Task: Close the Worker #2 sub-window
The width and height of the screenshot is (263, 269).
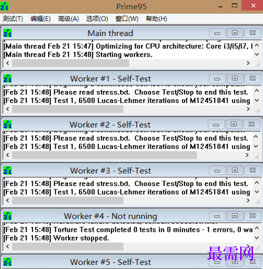Action: click(252, 124)
